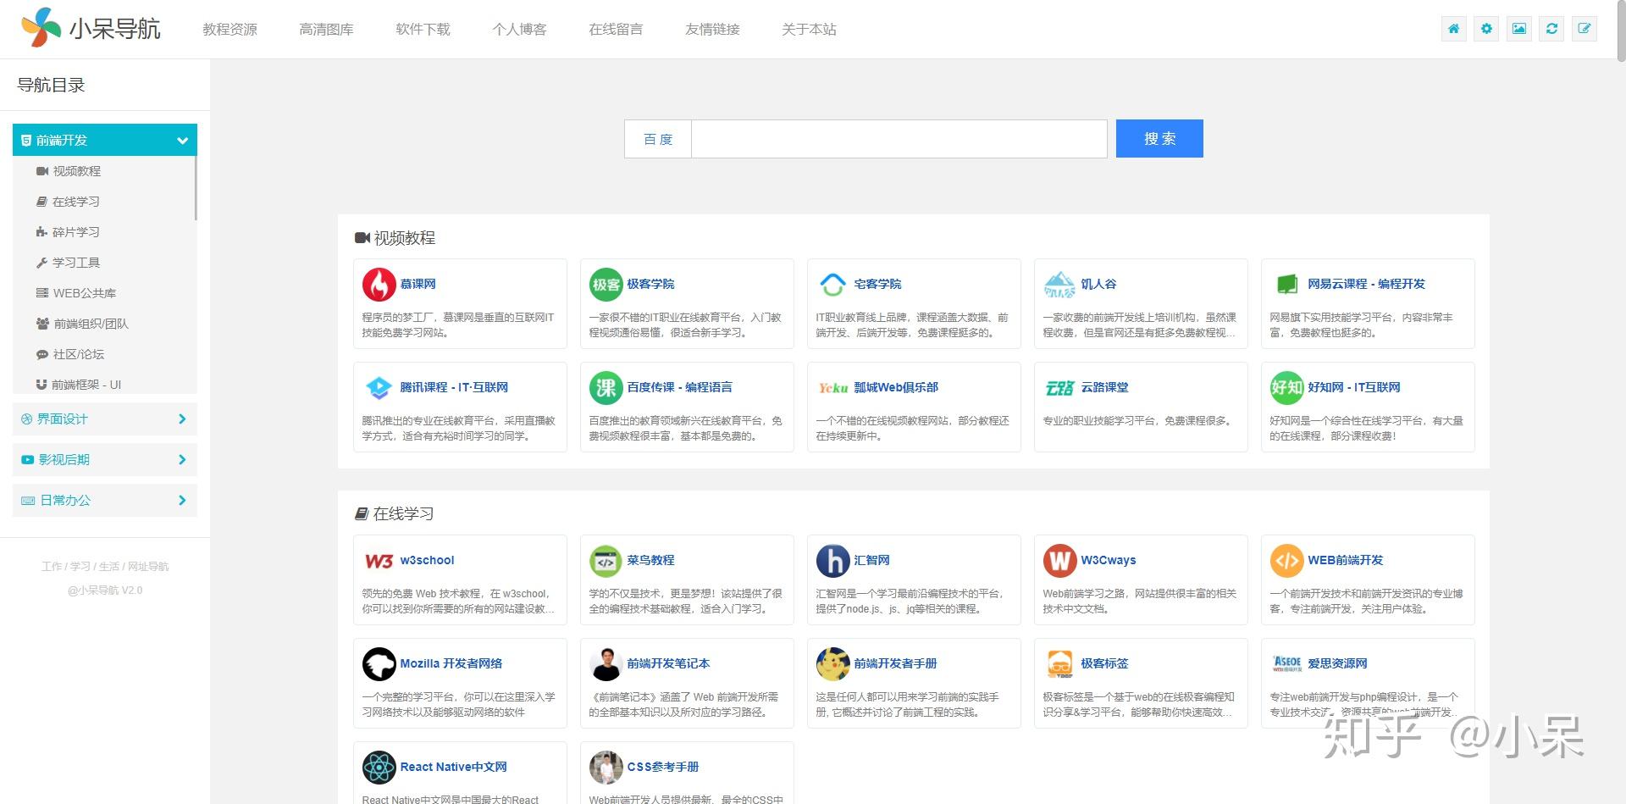Image resolution: width=1626 pixels, height=804 pixels.
Task: Open the 爱思资源网 link
Action: [x=1337, y=663]
